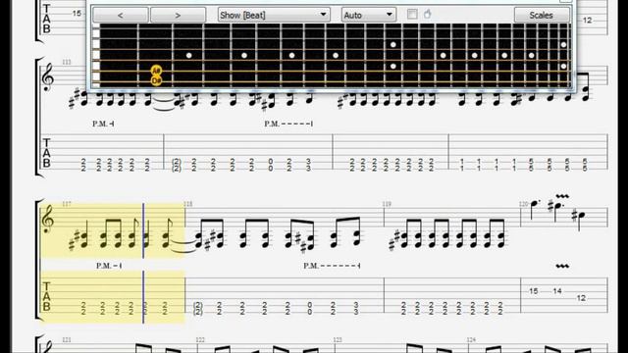The width and height of the screenshot is (628, 353).
Task: Select measure number 122
Action: point(200,340)
